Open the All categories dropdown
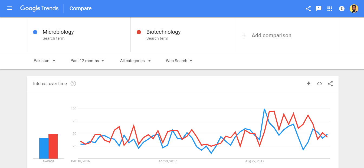The image size is (364, 168). click(135, 61)
